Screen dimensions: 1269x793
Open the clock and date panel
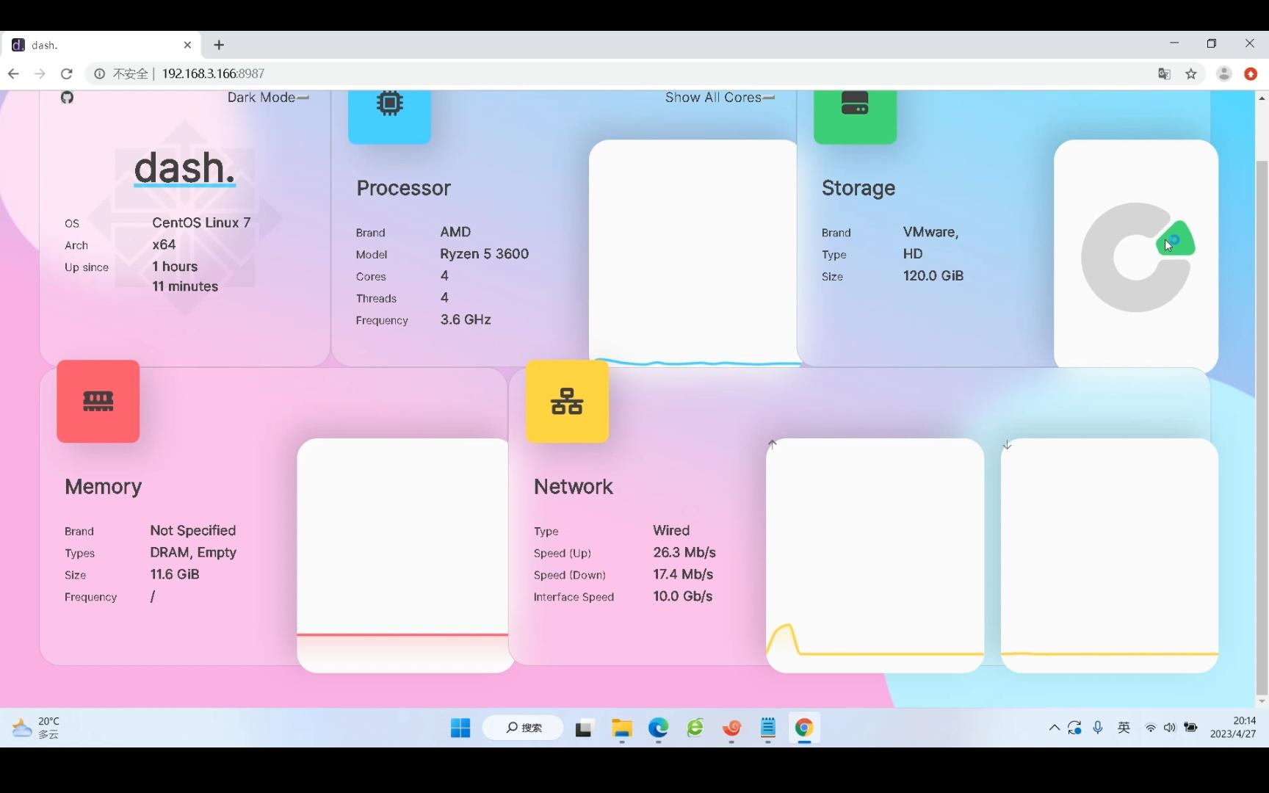(x=1233, y=728)
